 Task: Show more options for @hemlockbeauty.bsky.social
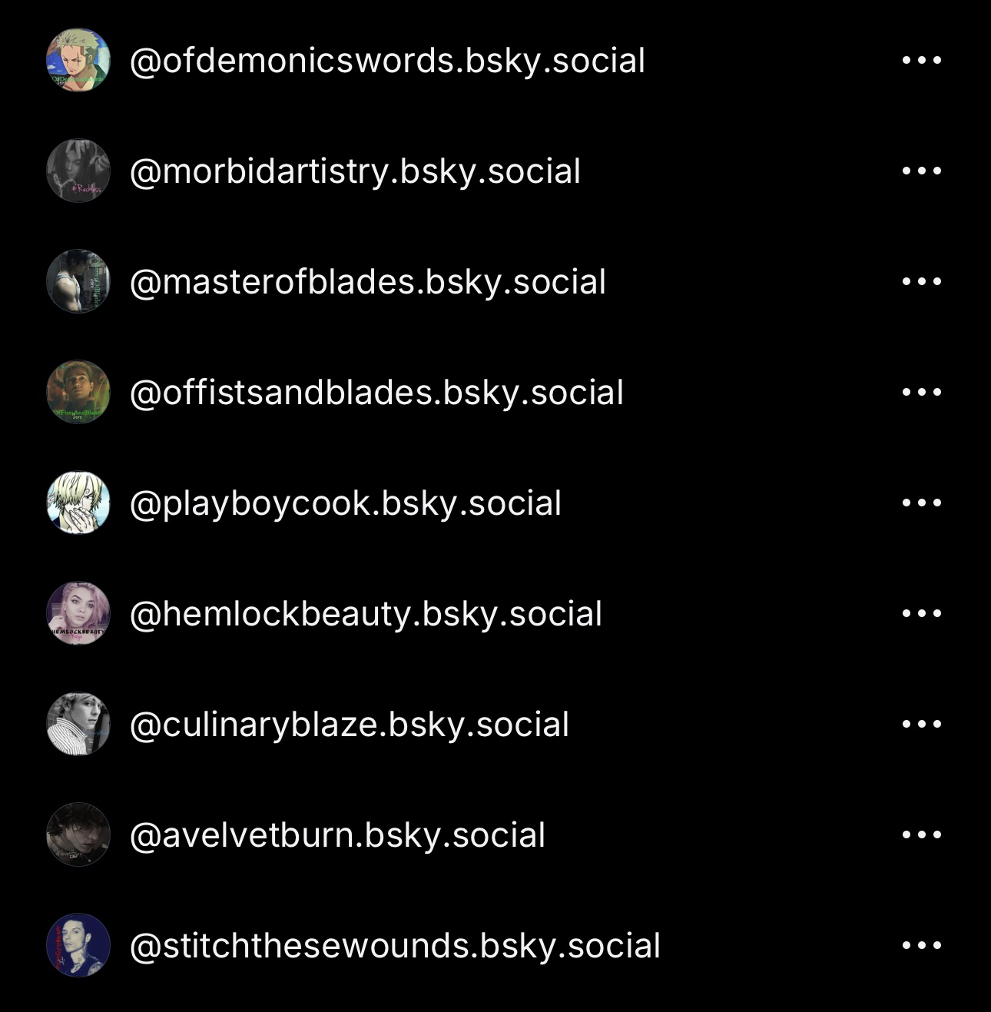pos(921,613)
